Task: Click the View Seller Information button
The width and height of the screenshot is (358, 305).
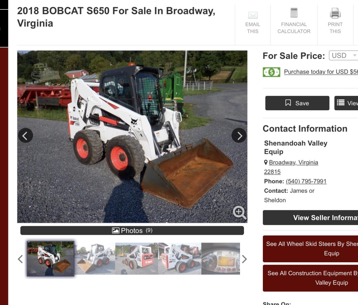Action: 310,218
